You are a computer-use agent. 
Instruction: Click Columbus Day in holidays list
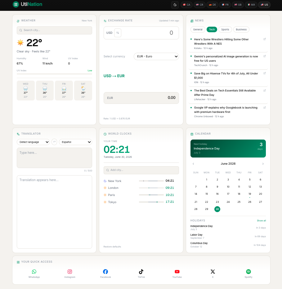pyautogui.click(x=228, y=245)
